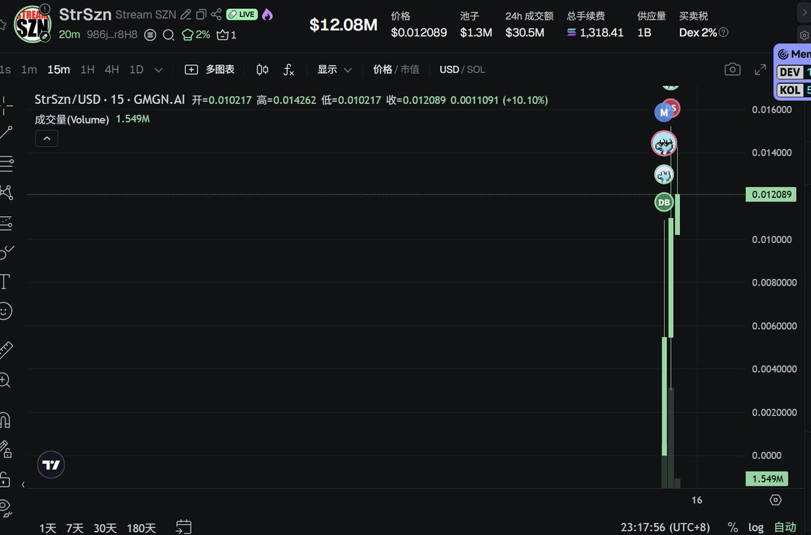Share the StrSzn token
The image size is (811, 535).
(216, 14)
